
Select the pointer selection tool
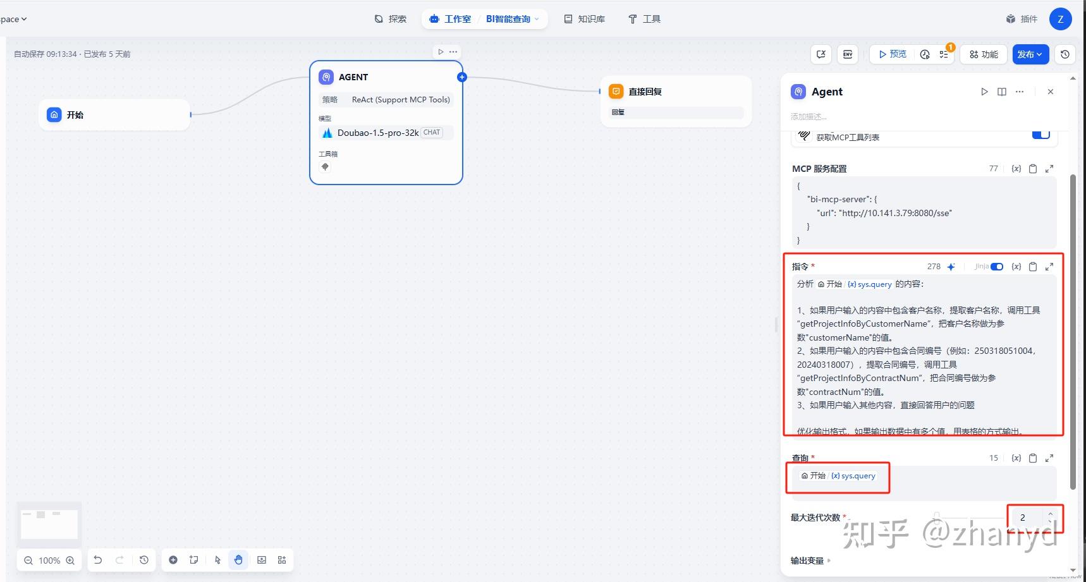[x=217, y=560]
